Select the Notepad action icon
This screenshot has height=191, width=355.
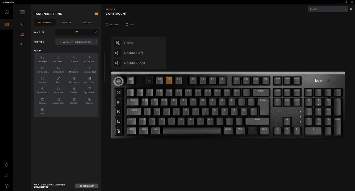click(43, 79)
